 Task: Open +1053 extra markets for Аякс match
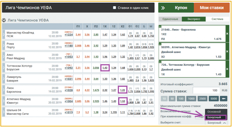[x=69, y=57]
